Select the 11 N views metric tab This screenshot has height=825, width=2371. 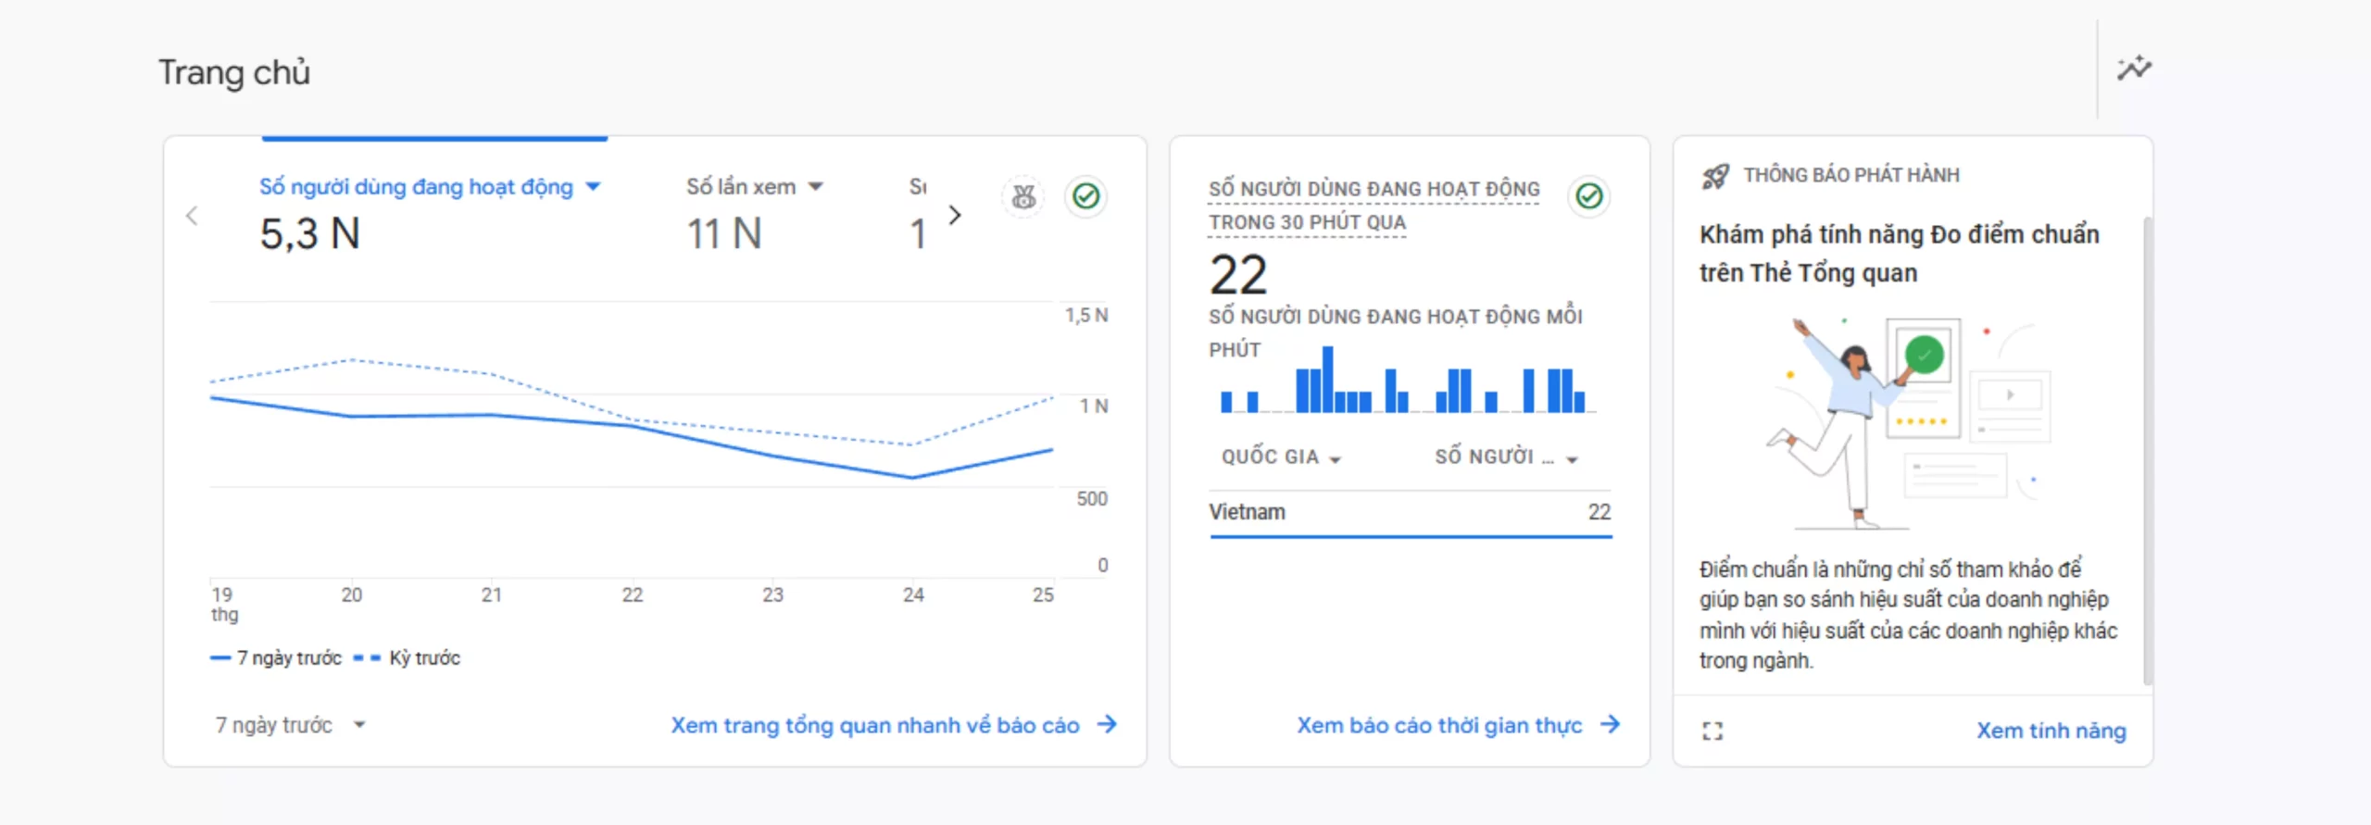pos(723,233)
